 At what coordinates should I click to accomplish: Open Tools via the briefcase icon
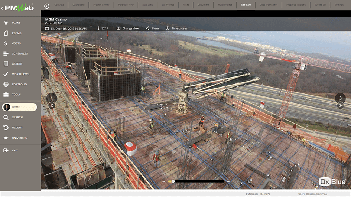click(x=6, y=95)
